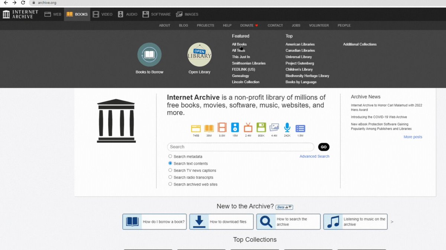
Task: Select Search radio transcripts option
Action: coord(170,177)
